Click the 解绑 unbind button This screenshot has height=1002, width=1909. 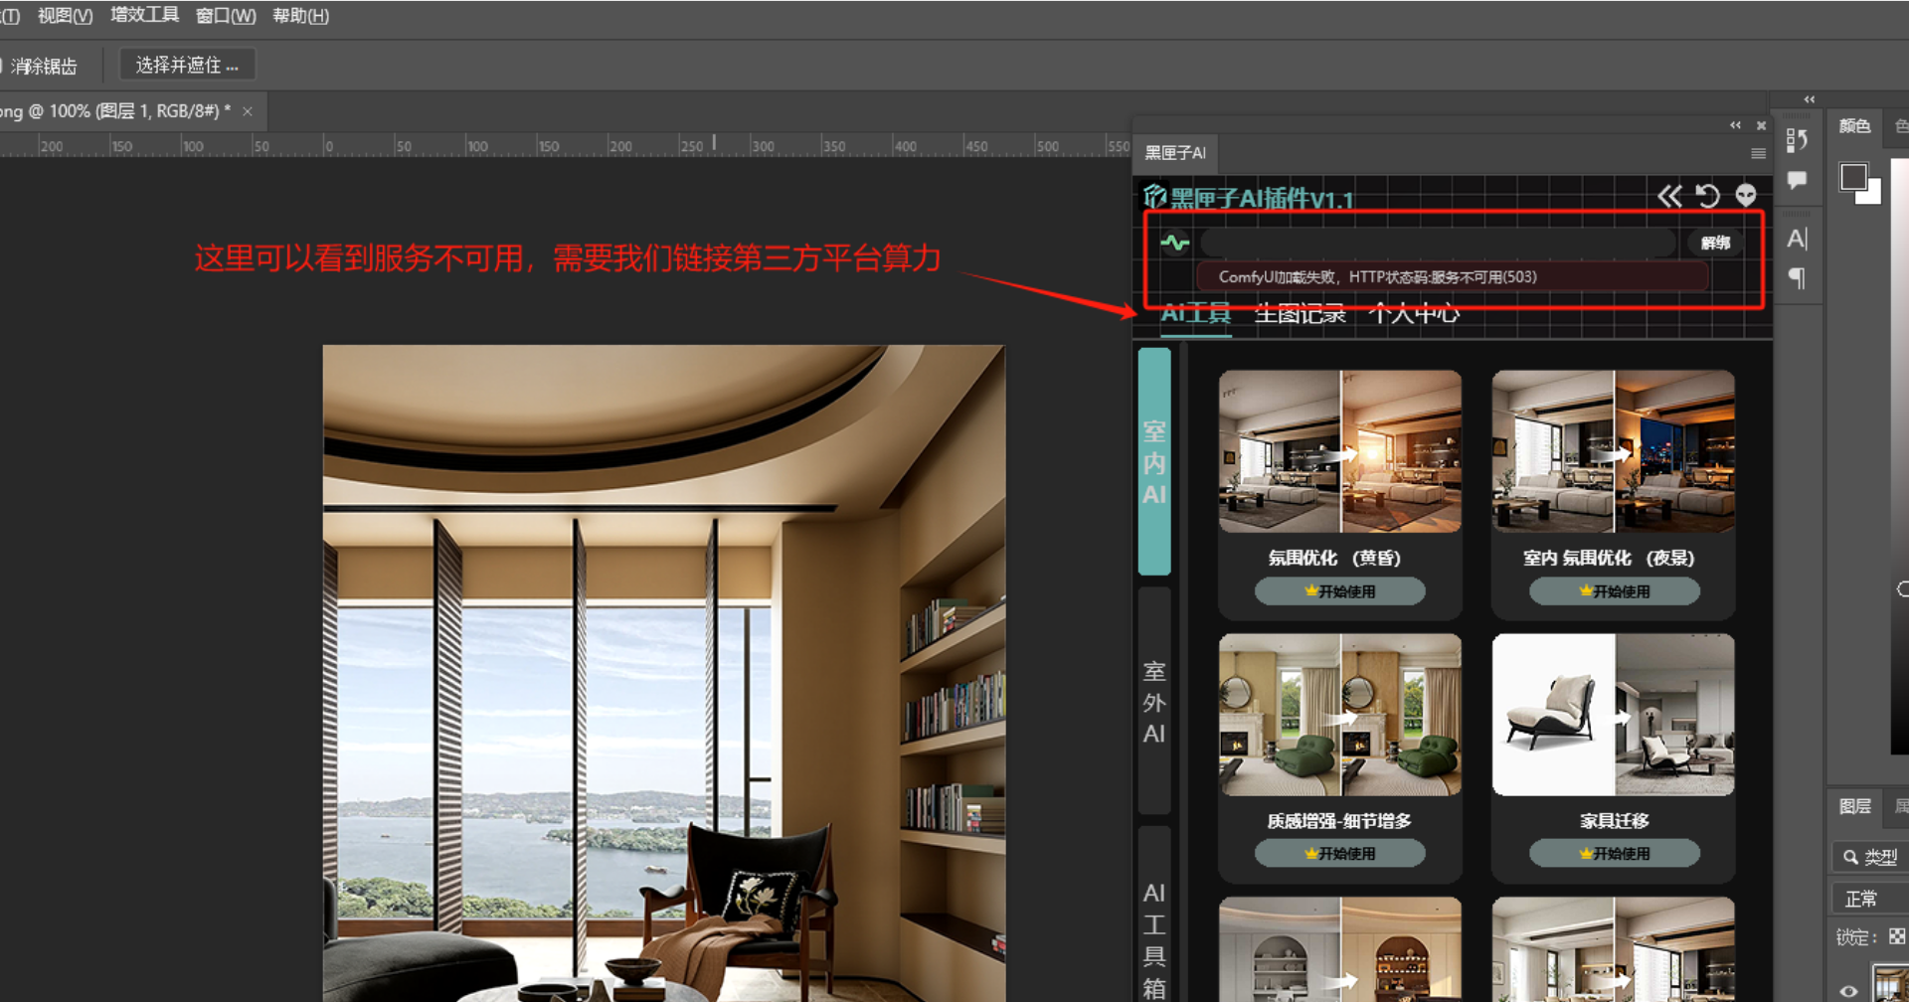pyautogui.click(x=1715, y=243)
